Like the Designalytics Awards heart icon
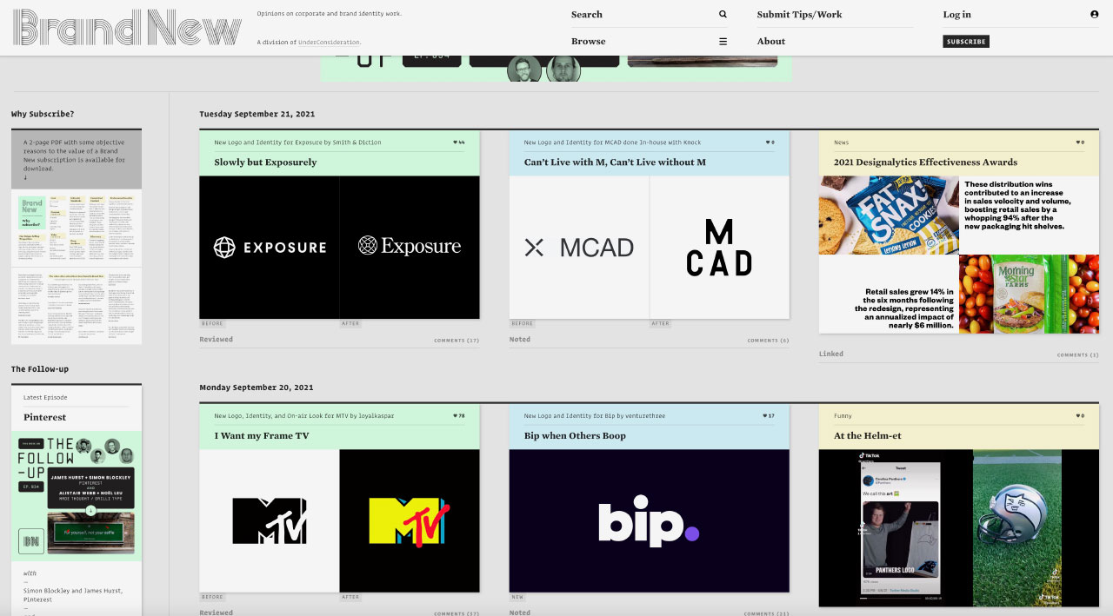The image size is (1113, 616). [1078, 142]
